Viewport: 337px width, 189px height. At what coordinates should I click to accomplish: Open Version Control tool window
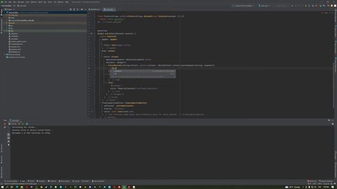[11, 181]
